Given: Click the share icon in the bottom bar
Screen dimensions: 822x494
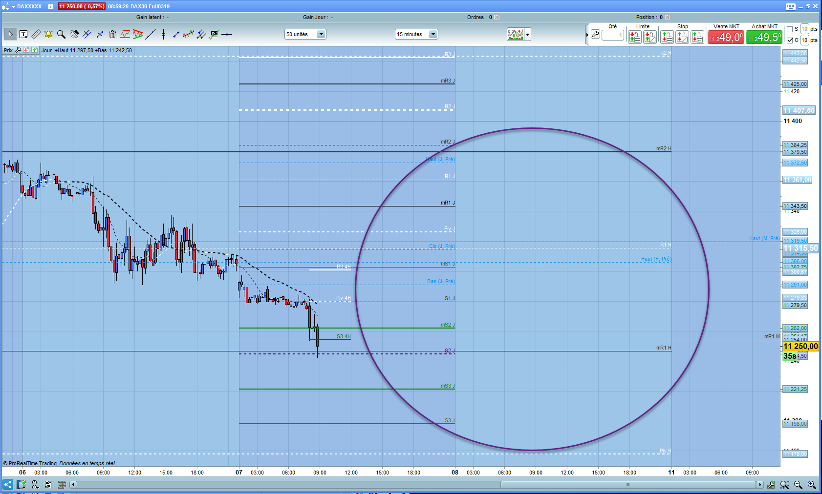Looking at the screenshot, I should 8,485.
